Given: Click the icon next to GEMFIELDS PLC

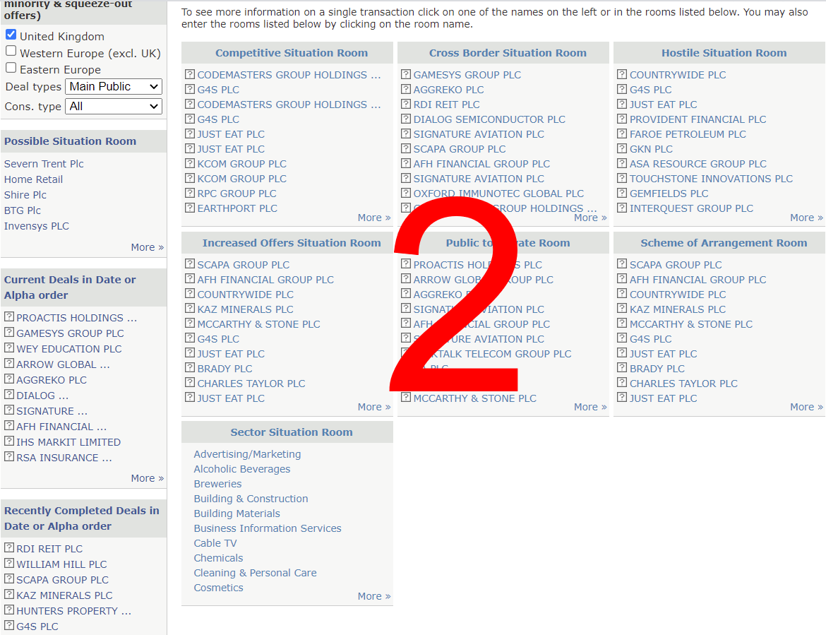Looking at the screenshot, I should (622, 193).
